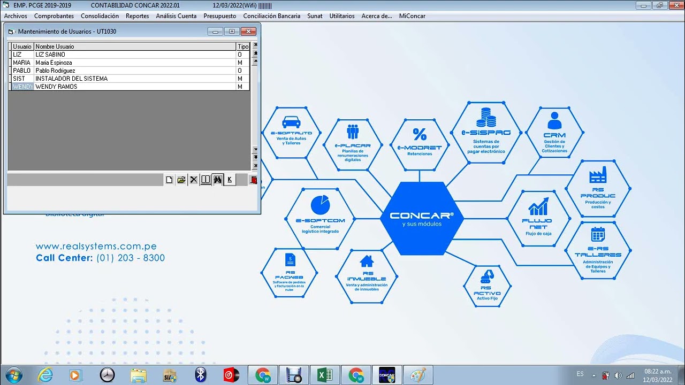Click the clock application taskbar icon
The width and height of the screenshot is (685, 385).
(x=108, y=375)
